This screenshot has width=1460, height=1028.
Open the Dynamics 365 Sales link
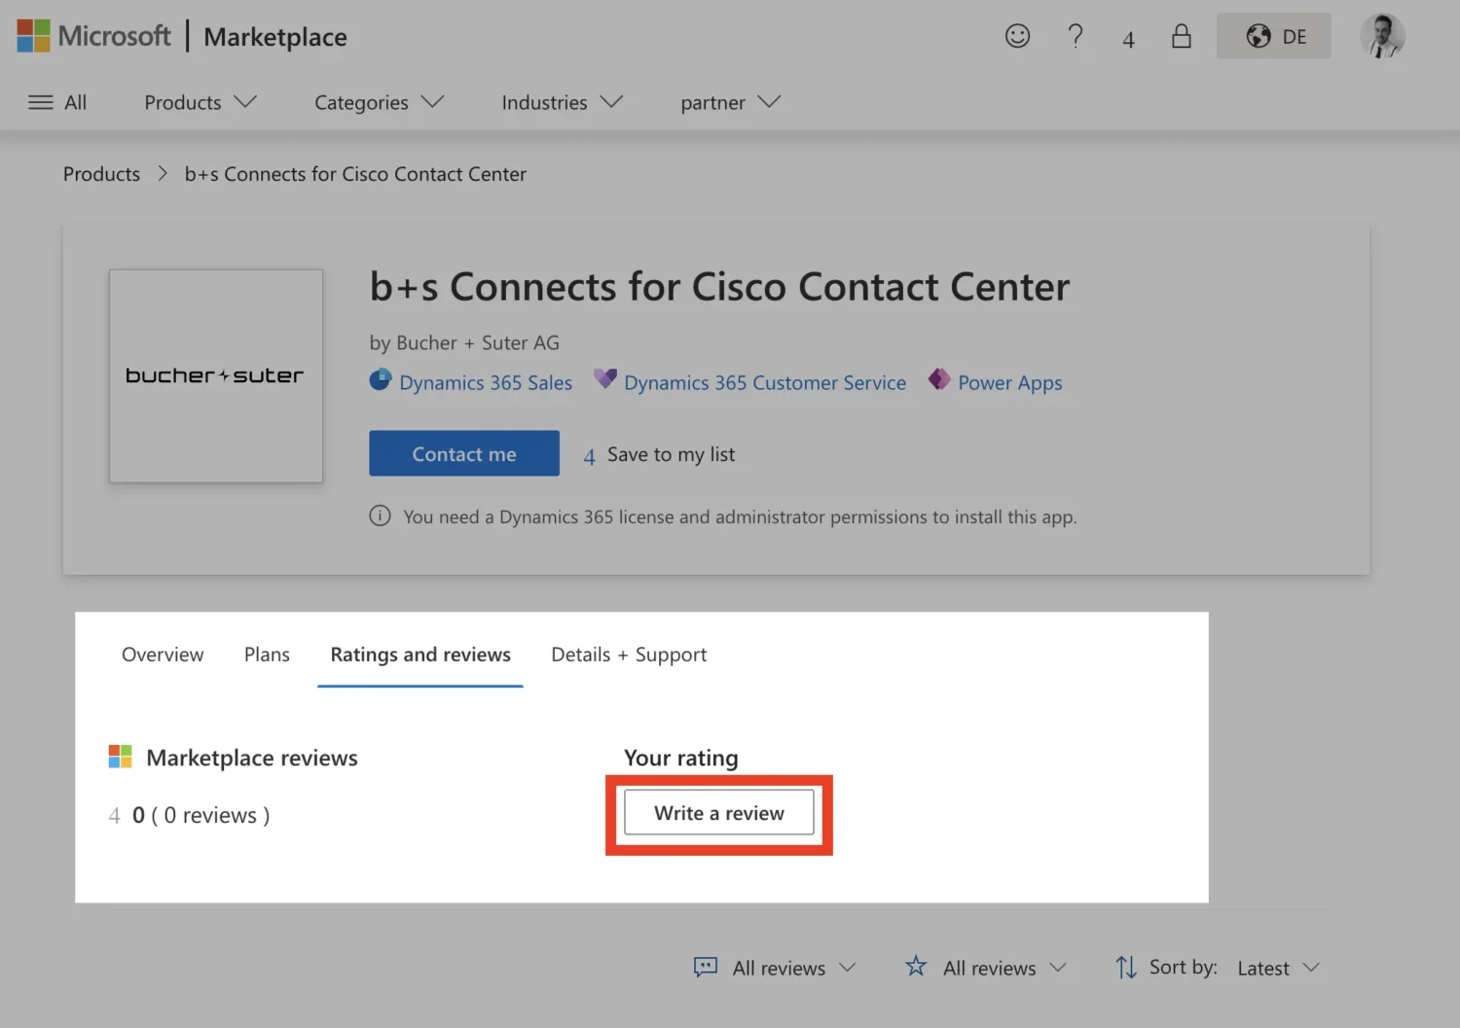click(486, 382)
